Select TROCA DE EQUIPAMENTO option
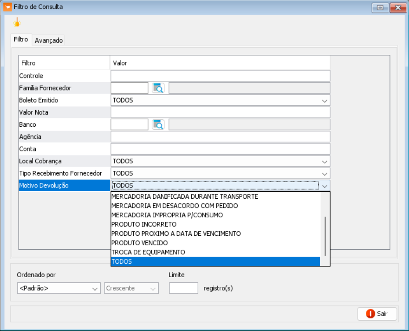This screenshot has height=331, width=409. tap(148, 252)
